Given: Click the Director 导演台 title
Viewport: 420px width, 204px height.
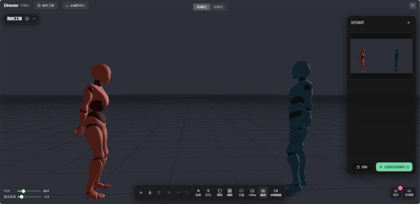Looking at the screenshot, I should pos(17,5).
